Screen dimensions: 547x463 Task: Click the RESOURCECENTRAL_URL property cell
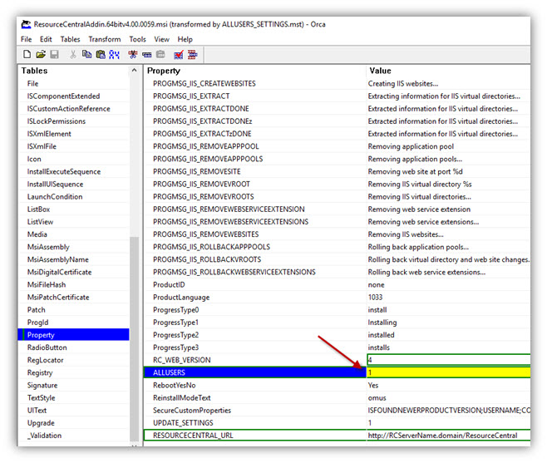[x=255, y=436]
